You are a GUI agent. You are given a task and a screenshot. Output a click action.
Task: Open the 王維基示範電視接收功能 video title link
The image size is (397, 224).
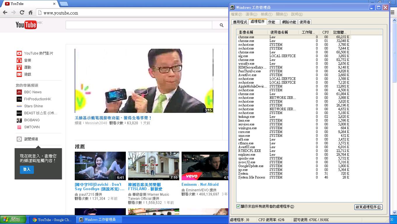[113, 118]
